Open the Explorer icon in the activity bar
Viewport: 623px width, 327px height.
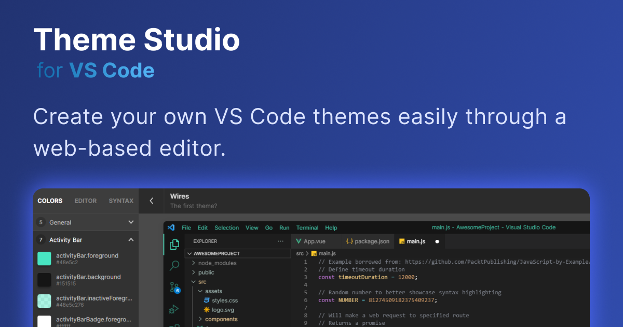point(174,244)
